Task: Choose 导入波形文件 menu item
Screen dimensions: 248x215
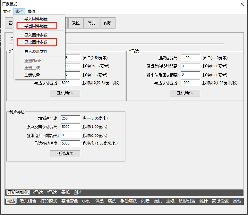Action: tap(36, 51)
